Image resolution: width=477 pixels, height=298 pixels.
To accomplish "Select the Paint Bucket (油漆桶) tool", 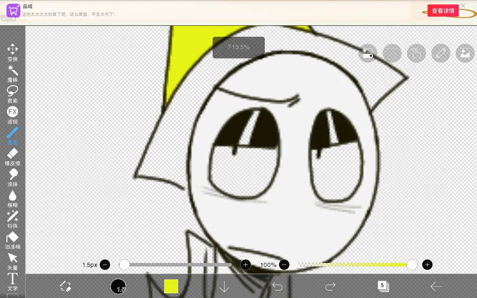I will pyautogui.click(x=13, y=241).
